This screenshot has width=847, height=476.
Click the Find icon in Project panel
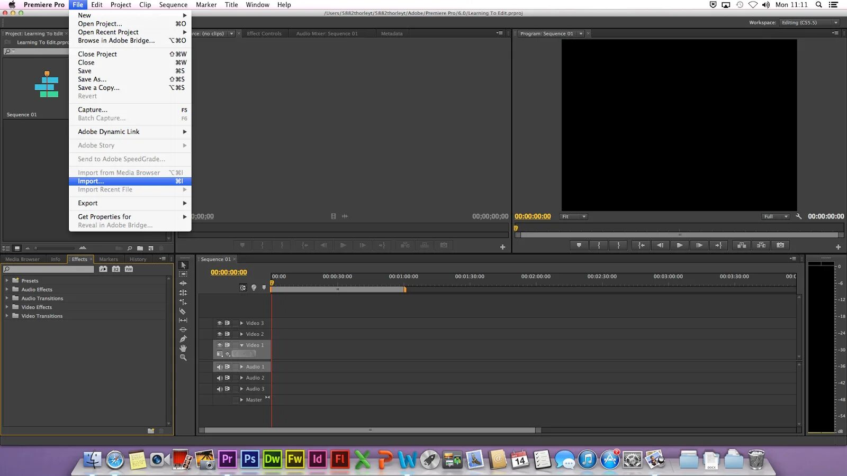coord(130,248)
